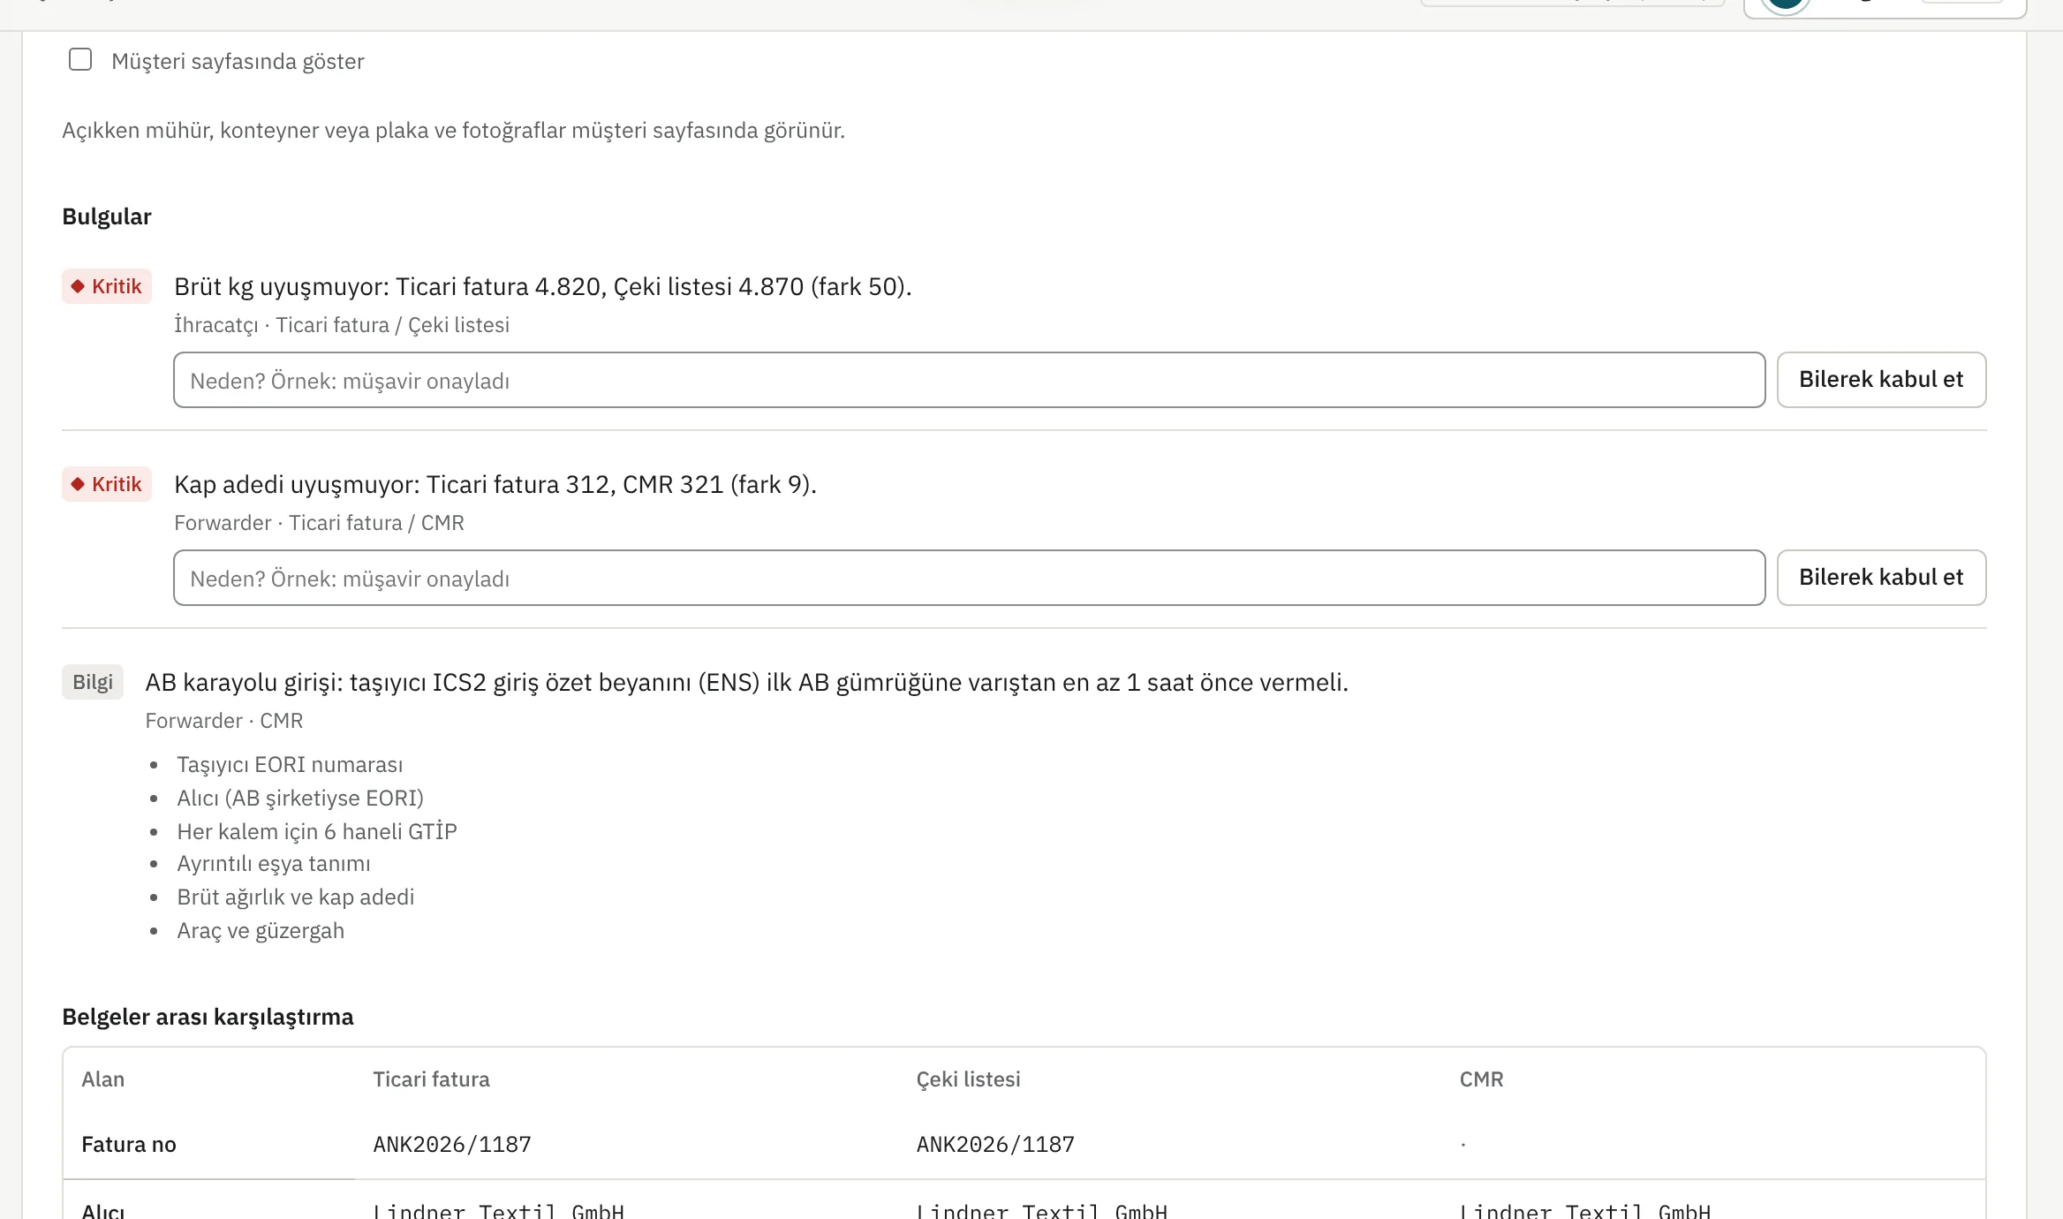
Task: Click the Bilgi badge on ICS2 finding
Action: click(93, 682)
